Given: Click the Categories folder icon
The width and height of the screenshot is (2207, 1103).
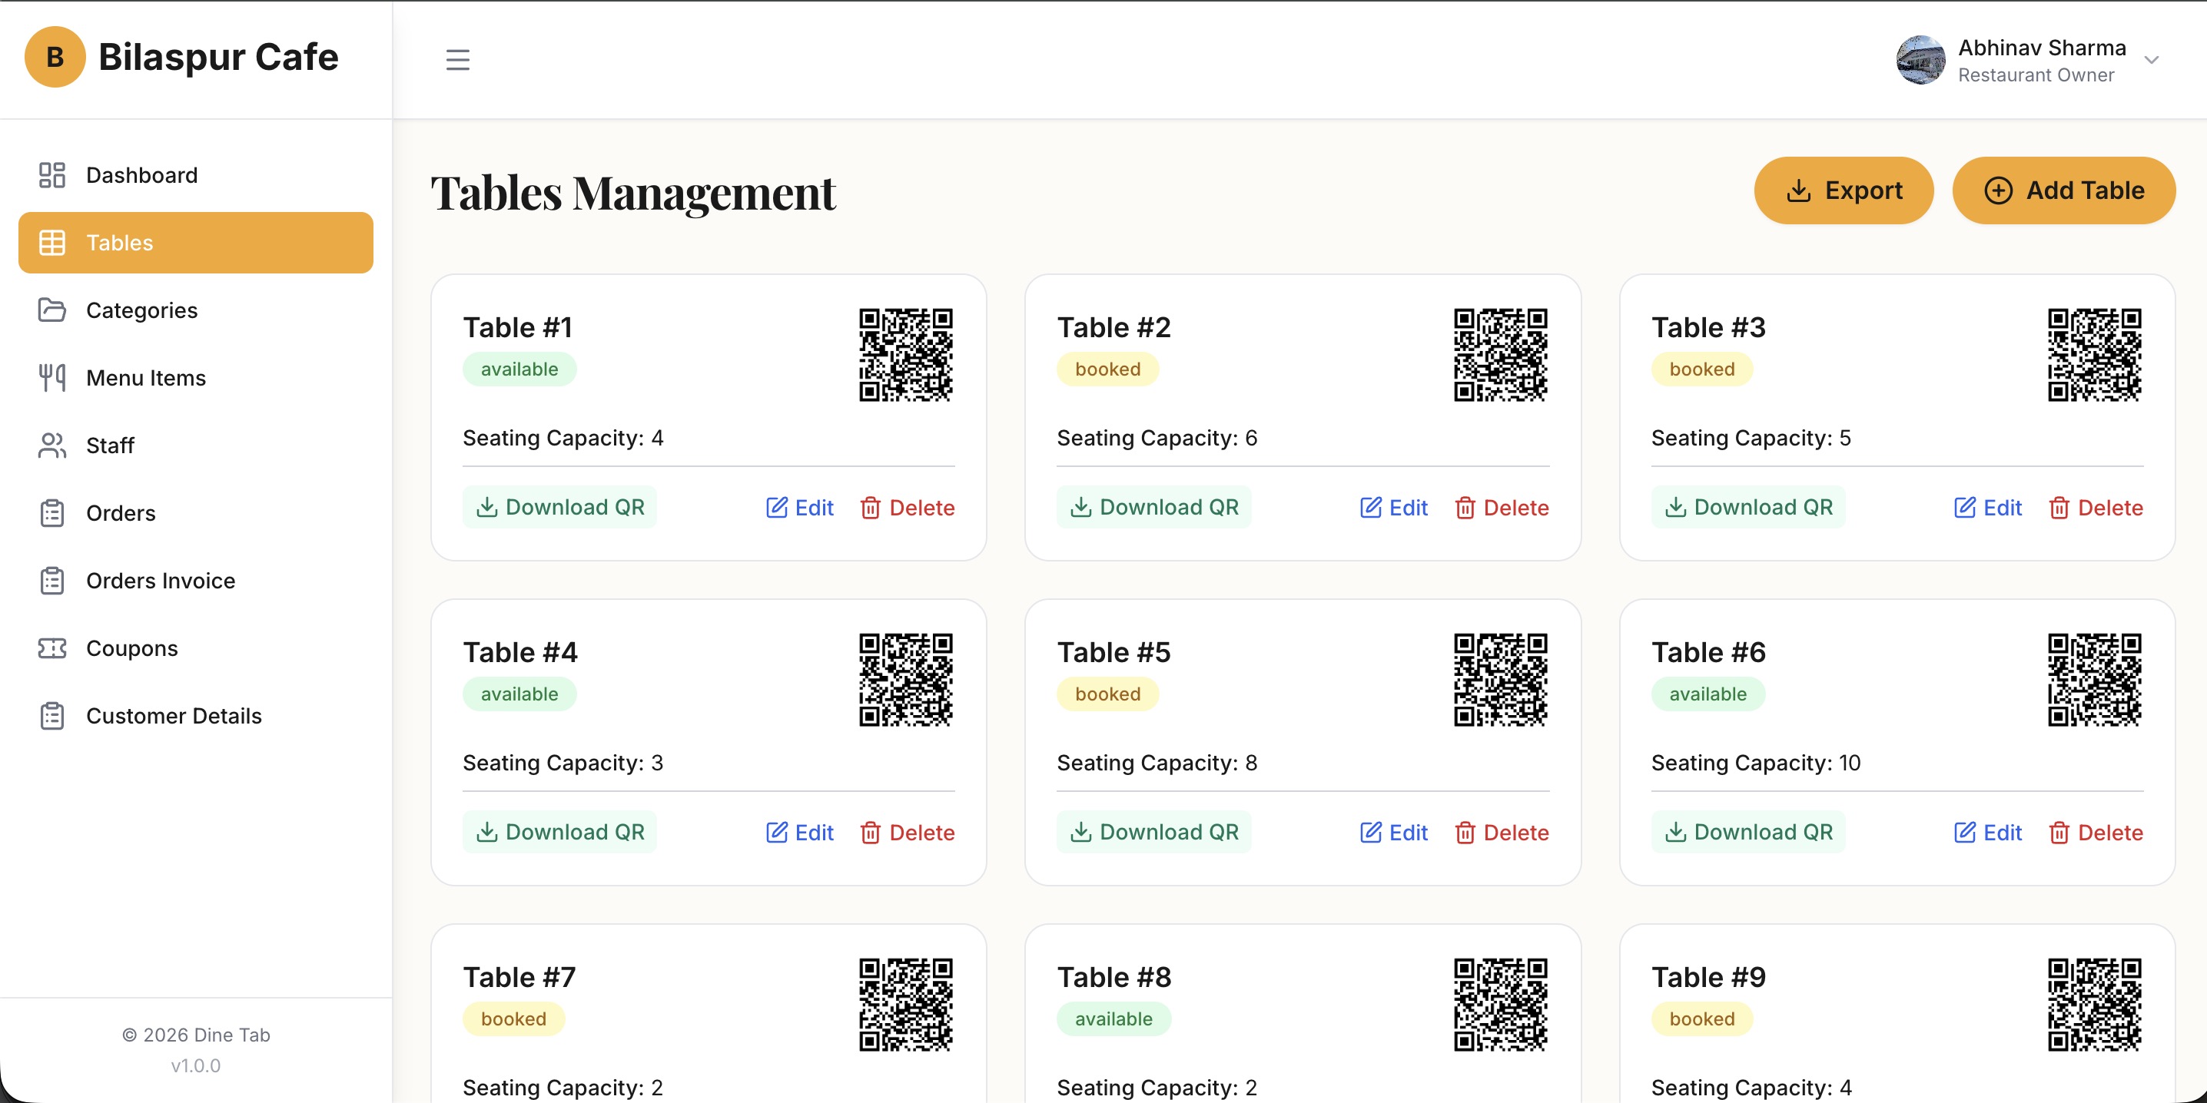Looking at the screenshot, I should click(x=52, y=310).
